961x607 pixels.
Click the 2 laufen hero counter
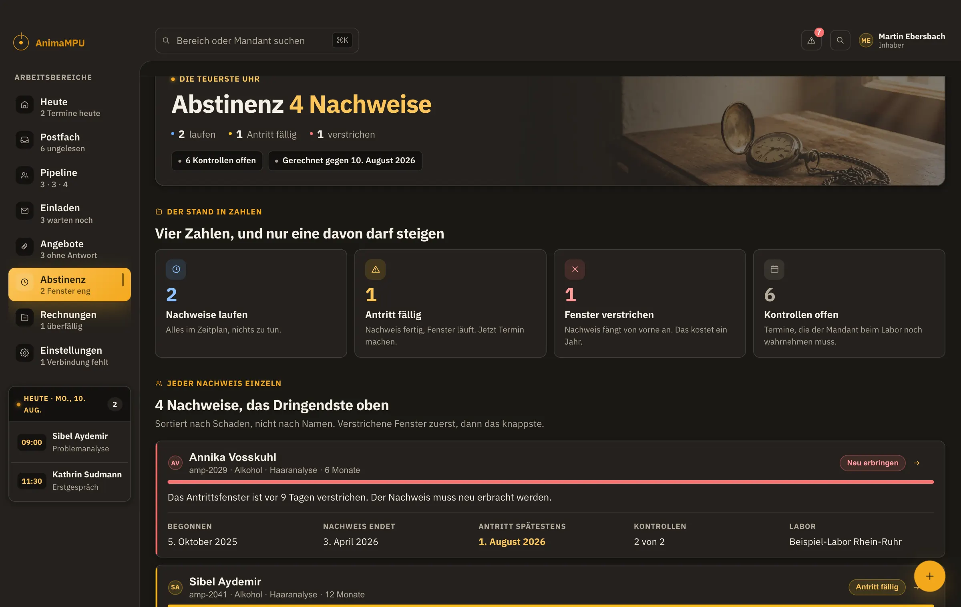193,134
